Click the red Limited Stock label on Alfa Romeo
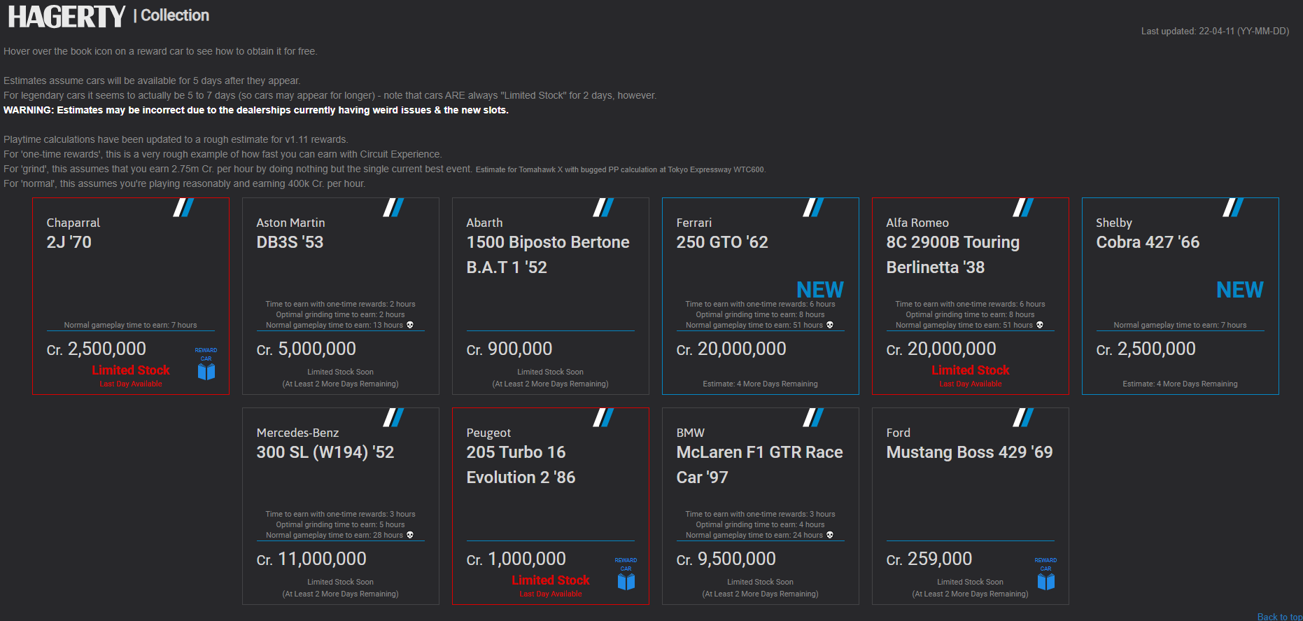1303x621 pixels. coord(970,370)
